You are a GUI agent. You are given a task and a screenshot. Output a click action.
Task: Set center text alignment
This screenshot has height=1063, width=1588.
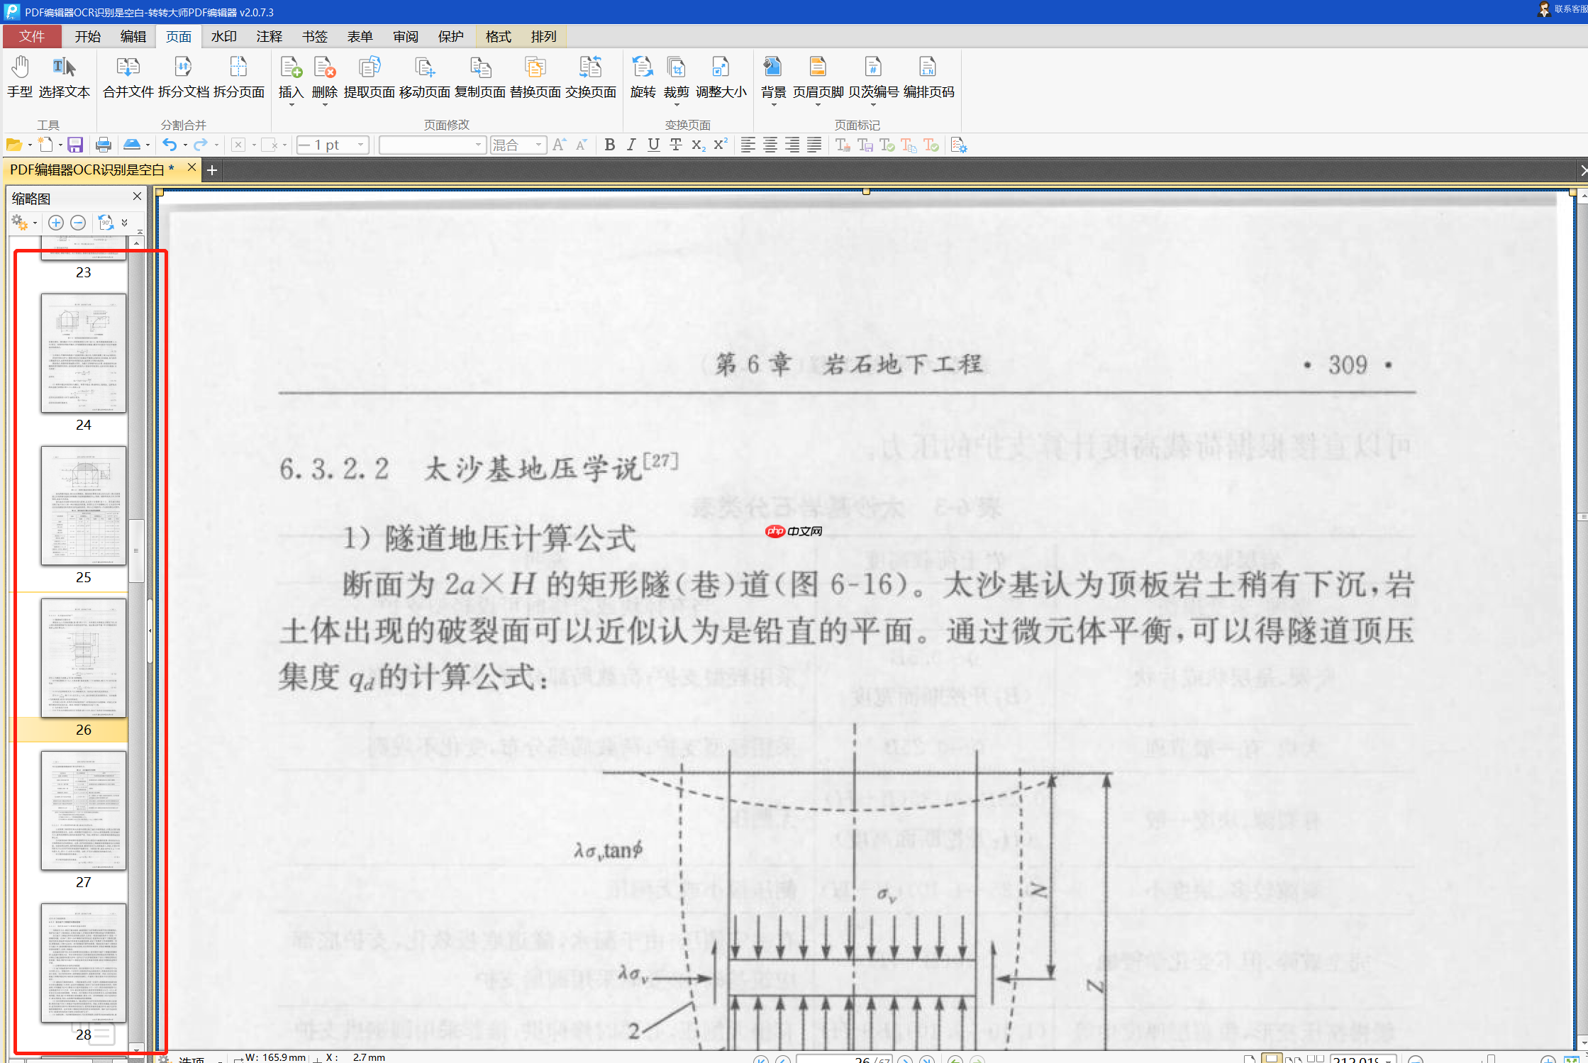(x=770, y=145)
